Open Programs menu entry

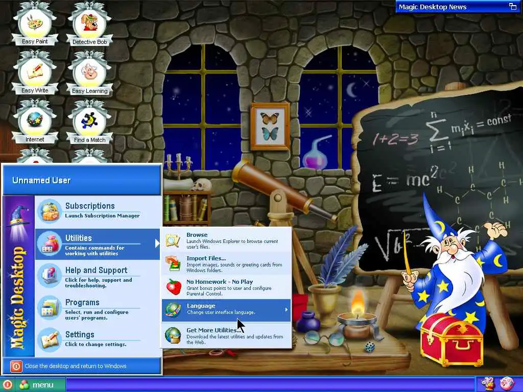(98, 308)
